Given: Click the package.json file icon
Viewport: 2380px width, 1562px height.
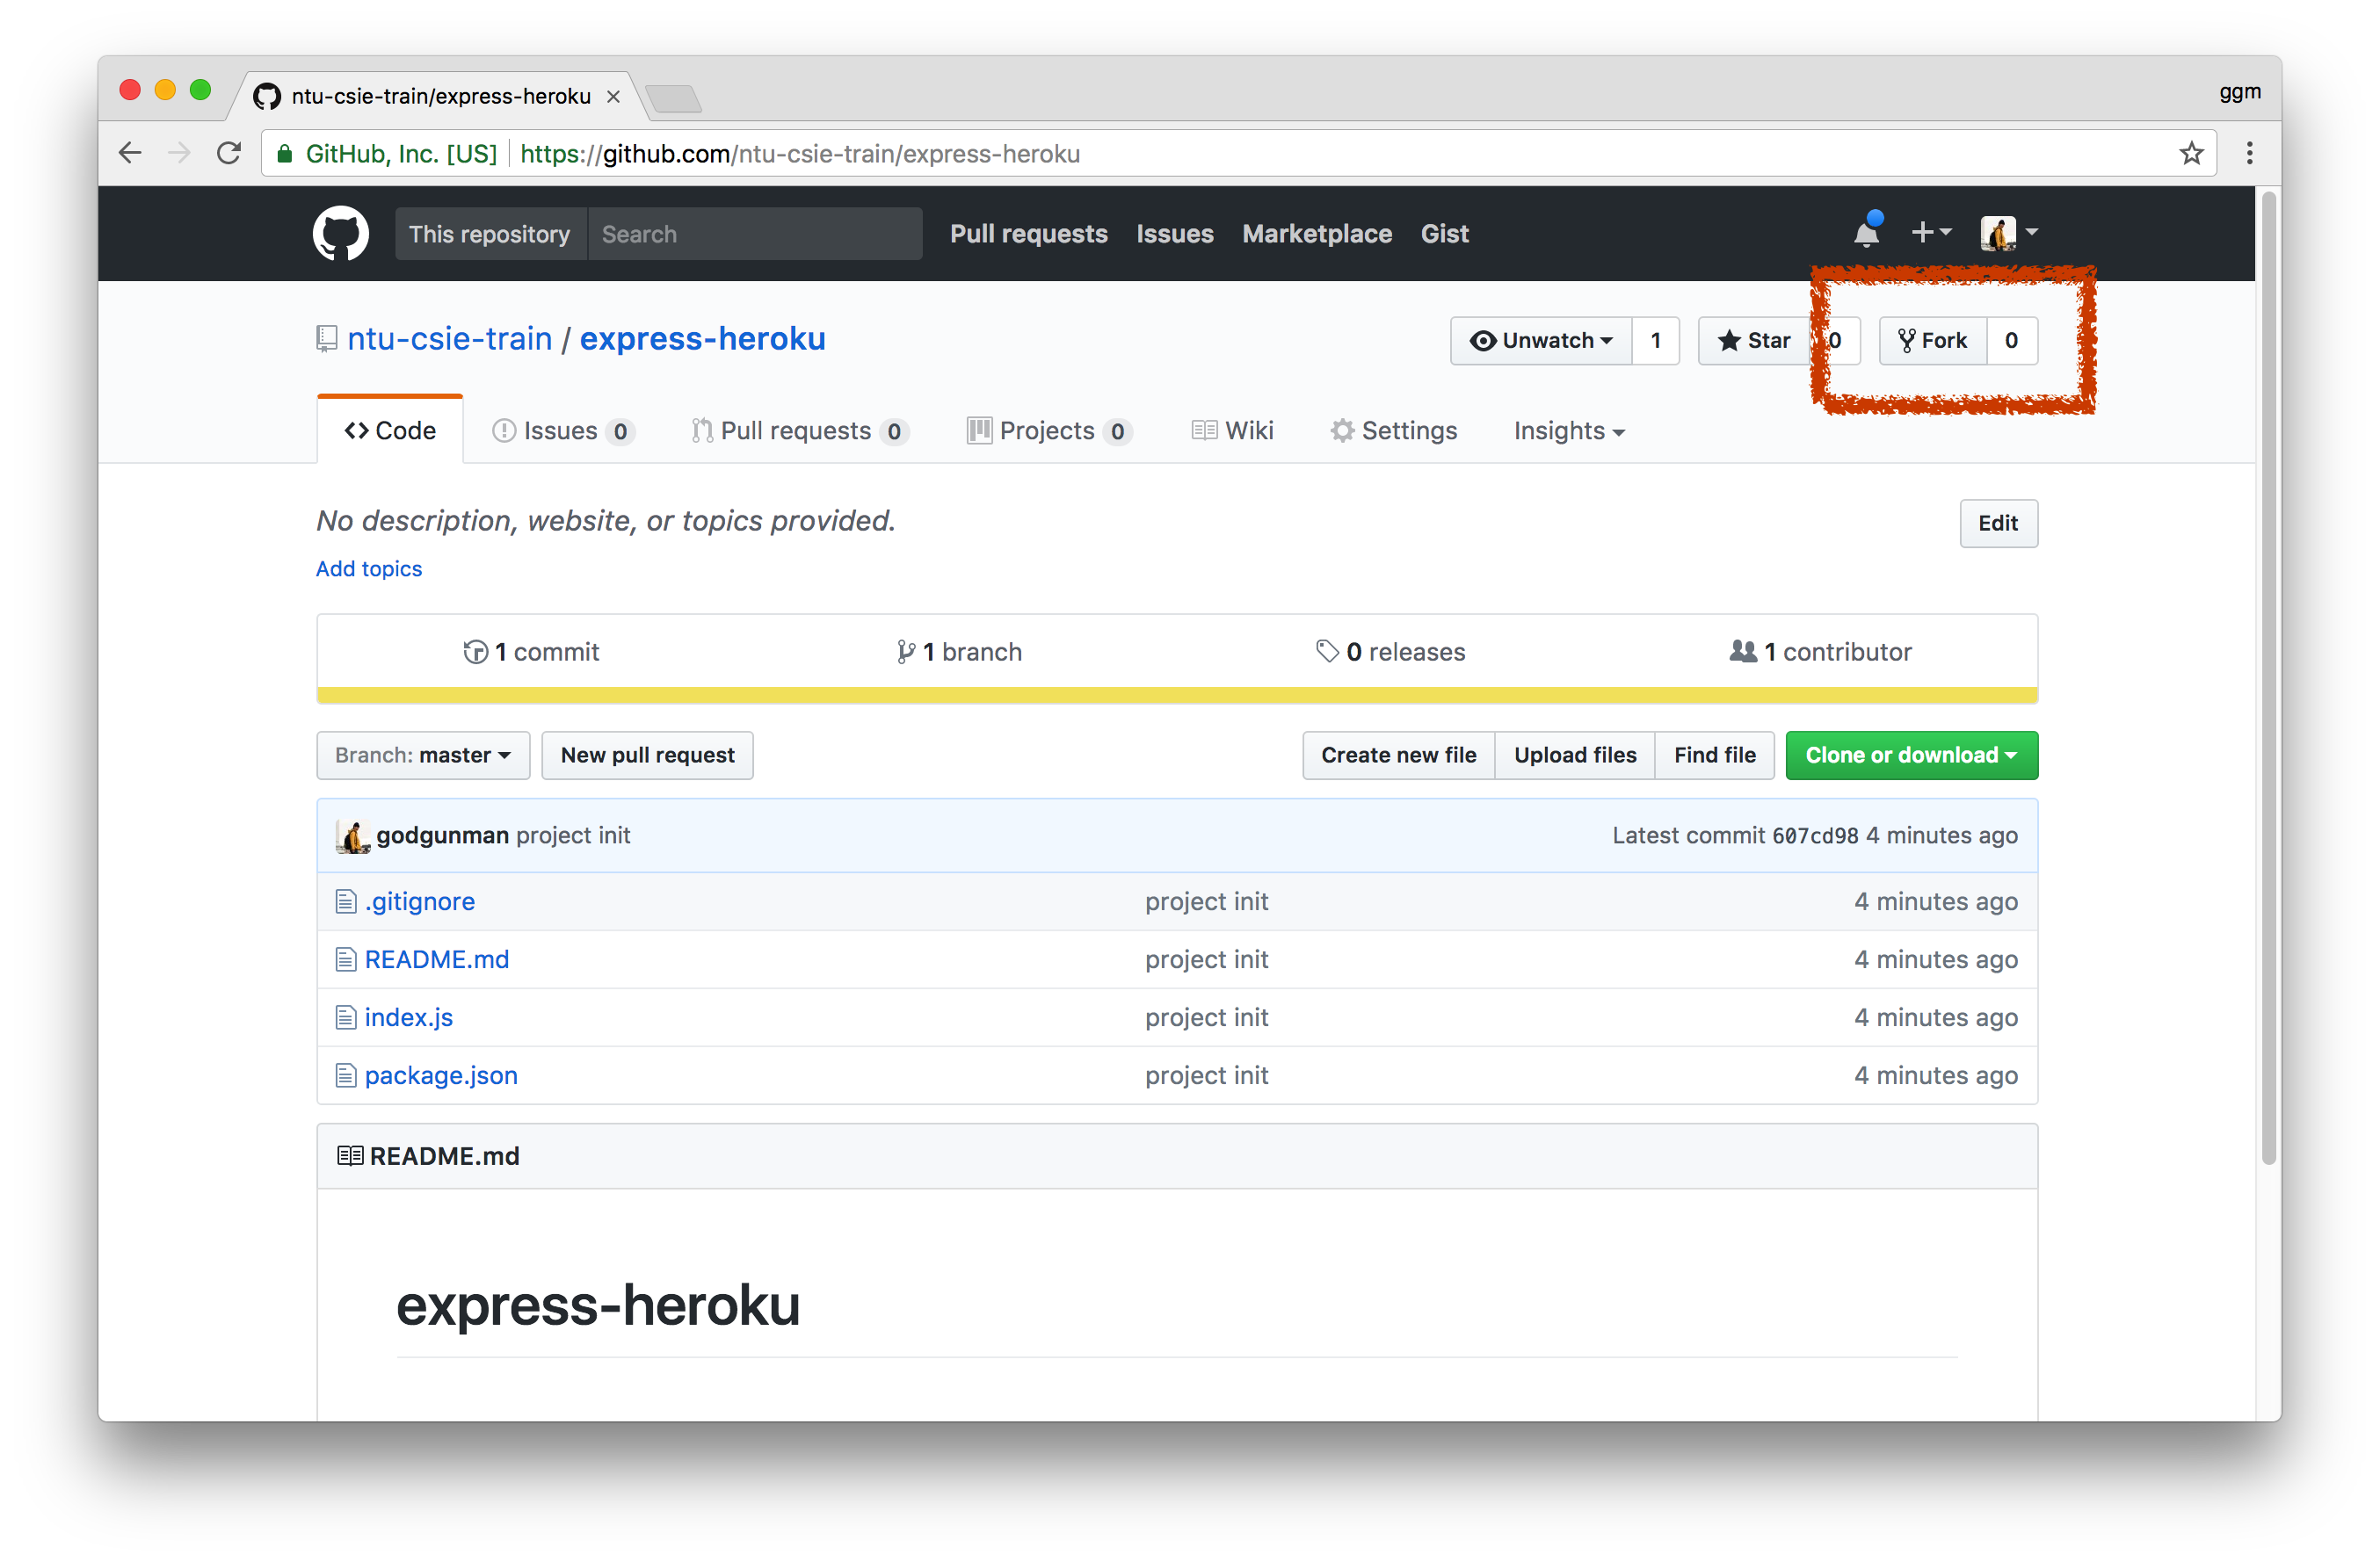Looking at the screenshot, I should pos(346,1075).
